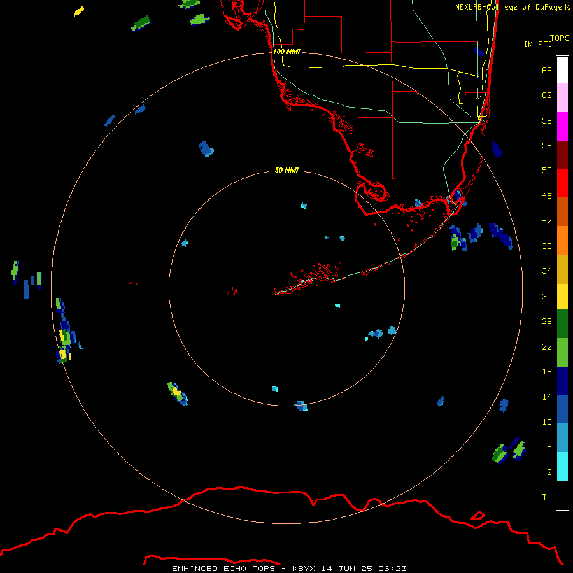This screenshot has width=573, height=573.
Task: Click the TOPS legend title
Action: click(x=560, y=38)
